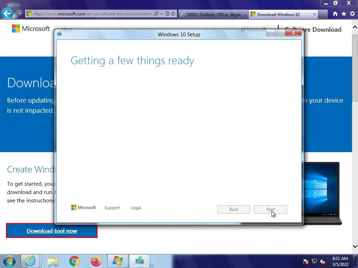Go back with the browser back arrow

7,14
